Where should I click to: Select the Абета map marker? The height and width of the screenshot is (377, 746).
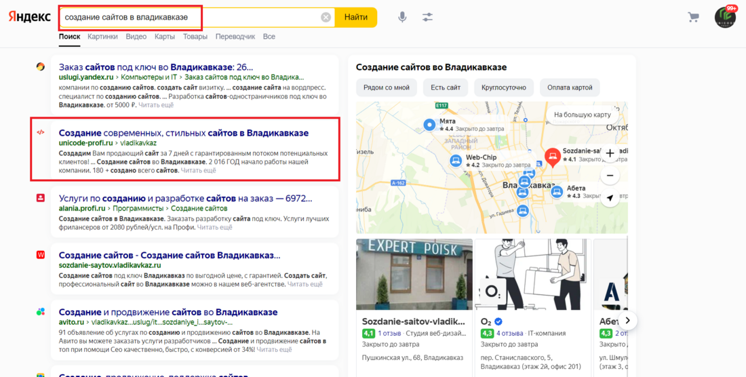click(557, 192)
